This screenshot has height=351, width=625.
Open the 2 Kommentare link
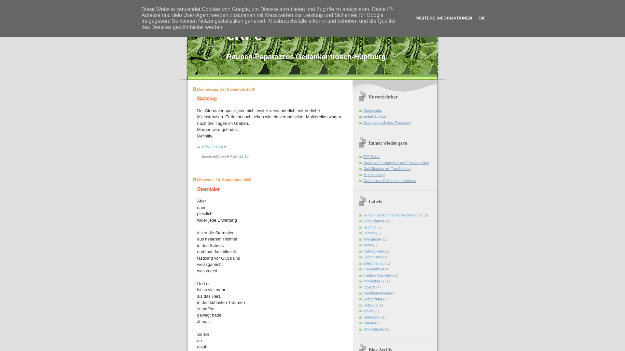pyautogui.click(x=214, y=147)
